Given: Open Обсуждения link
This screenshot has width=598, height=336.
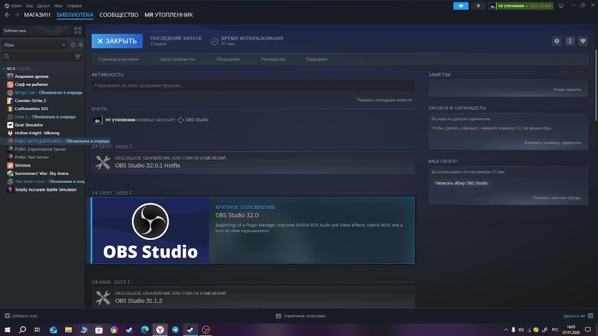Looking at the screenshot, I should pos(228,59).
